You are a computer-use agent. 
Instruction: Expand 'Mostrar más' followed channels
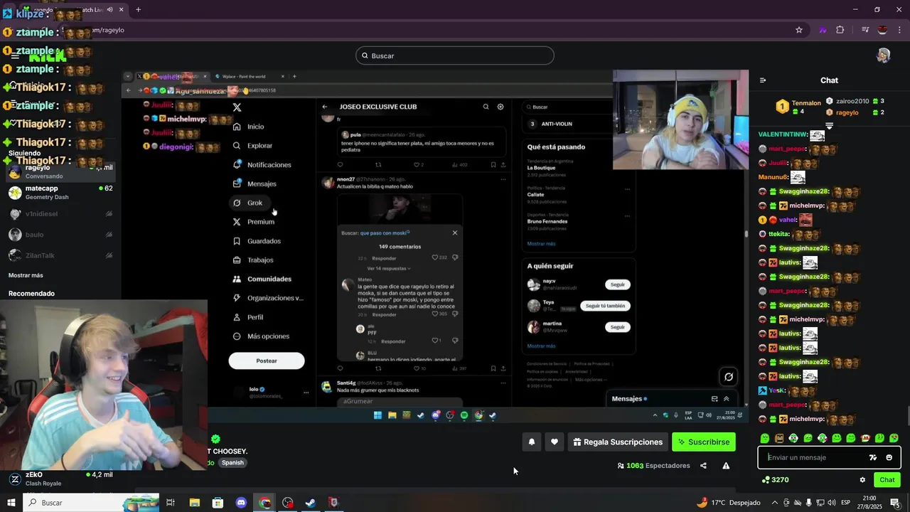point(26,275)
